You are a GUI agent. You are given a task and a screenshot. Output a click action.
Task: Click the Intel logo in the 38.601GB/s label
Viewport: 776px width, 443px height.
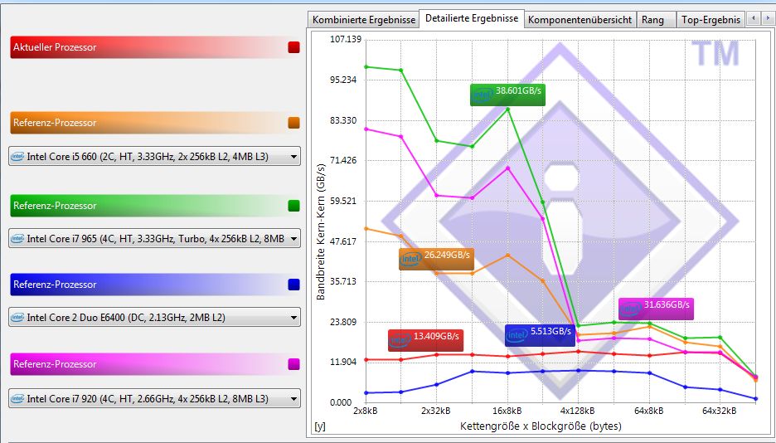point(483,95)
